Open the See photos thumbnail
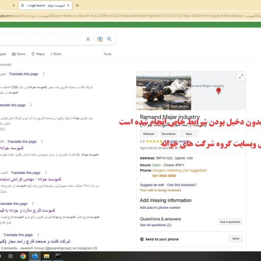The height and width of the screenshot is (261, 261). click(x=180, y=106)
